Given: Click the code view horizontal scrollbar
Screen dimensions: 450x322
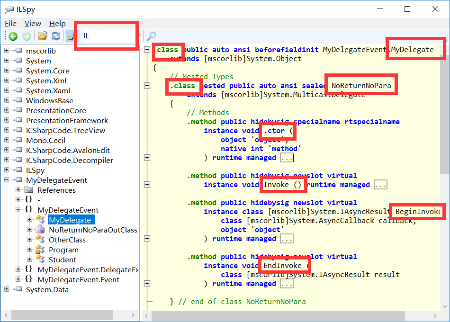Looking at the screenshot, I should pos(278,316).
